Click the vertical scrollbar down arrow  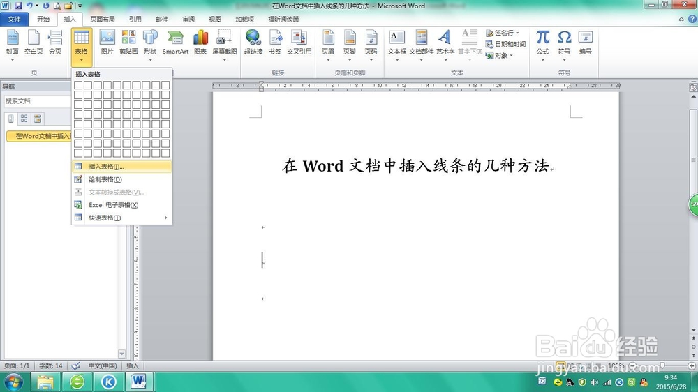[694, 330]
